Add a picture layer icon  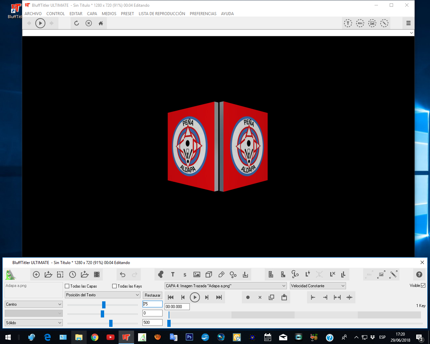197,274
